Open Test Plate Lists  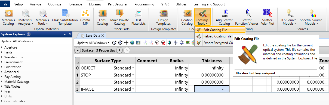[139, 18]
